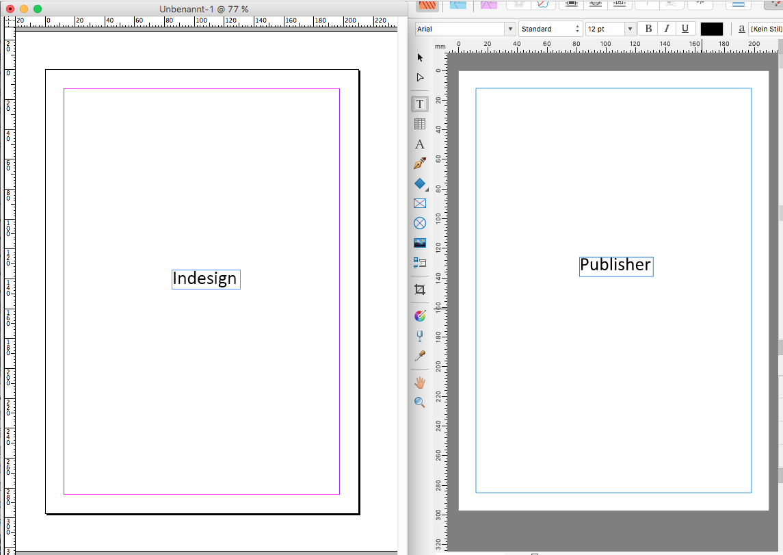Open the 12 pt font size dropdown arrow
This screenshot has height=555, width=783.
(x=631, y=29)
